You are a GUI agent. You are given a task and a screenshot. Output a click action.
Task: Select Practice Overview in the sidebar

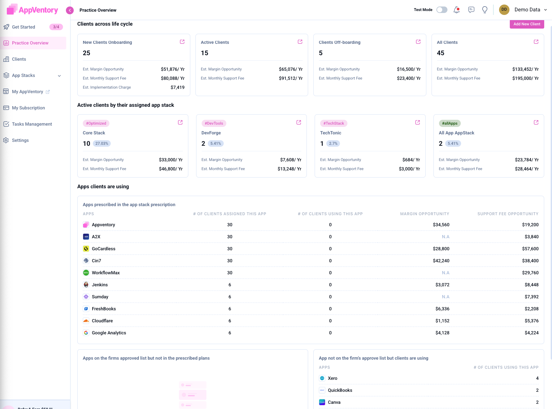tap(33, 43)
